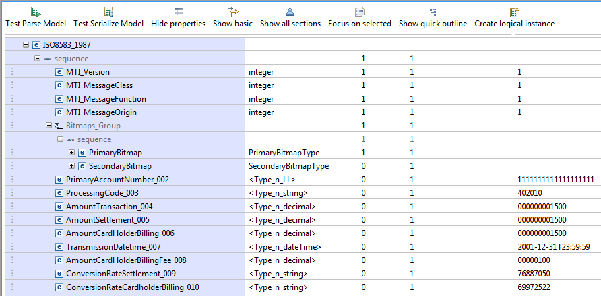Click the element icon beside ProcessingCode_003
The width and height of the screenshot is (601, 296).
[59, 193]
